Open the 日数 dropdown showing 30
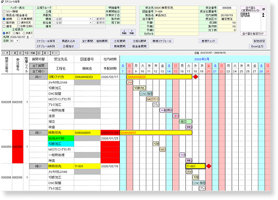The width and height of the screenshot is (278, 200). (17, 41)
